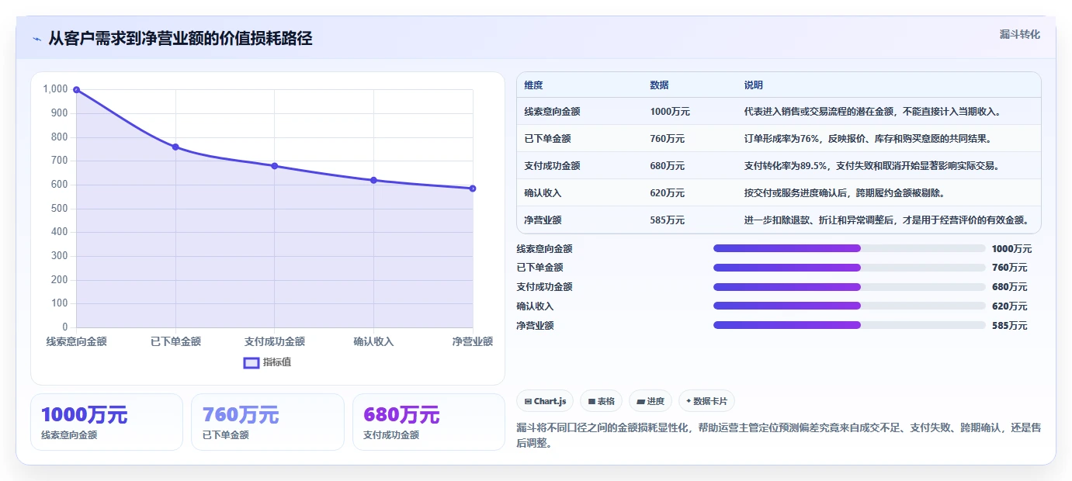Select table cell 净营业额
The width and height of the screenshot is (1072, 481).
(x=543, y=220)
